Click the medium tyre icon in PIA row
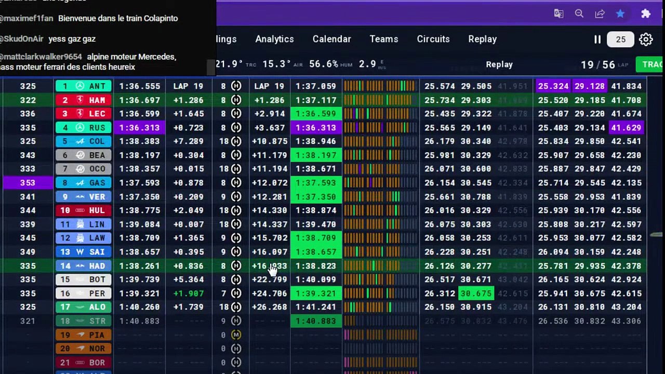Viewport: 665px width, 374px height. (236, 335)
